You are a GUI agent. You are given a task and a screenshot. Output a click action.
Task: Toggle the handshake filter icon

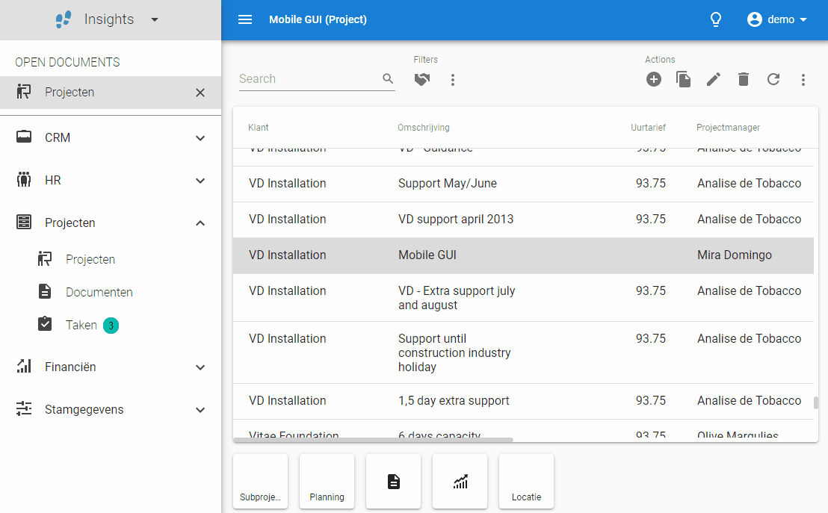pos(422,79)
